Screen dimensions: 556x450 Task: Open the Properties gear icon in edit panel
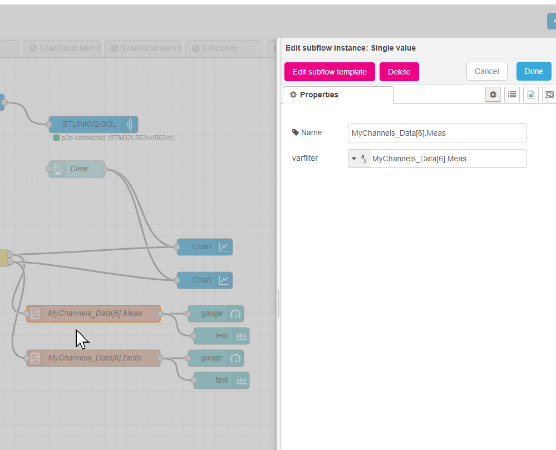(x=493, y=95)
